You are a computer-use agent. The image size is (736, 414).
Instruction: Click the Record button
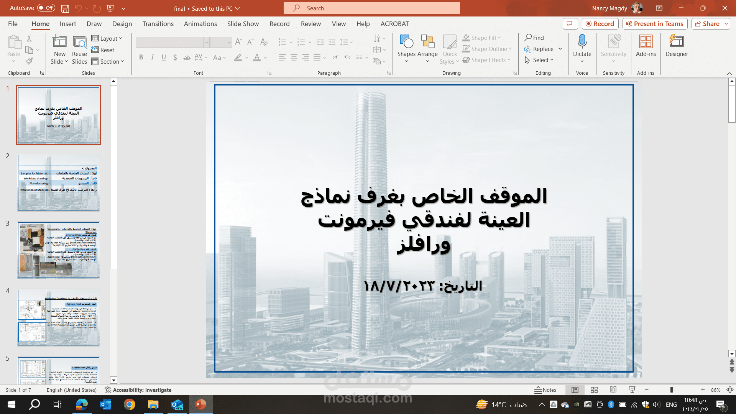click(600, 24)
